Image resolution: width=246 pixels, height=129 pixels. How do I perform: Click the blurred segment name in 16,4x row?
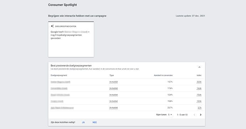click(x=59, y=88)
